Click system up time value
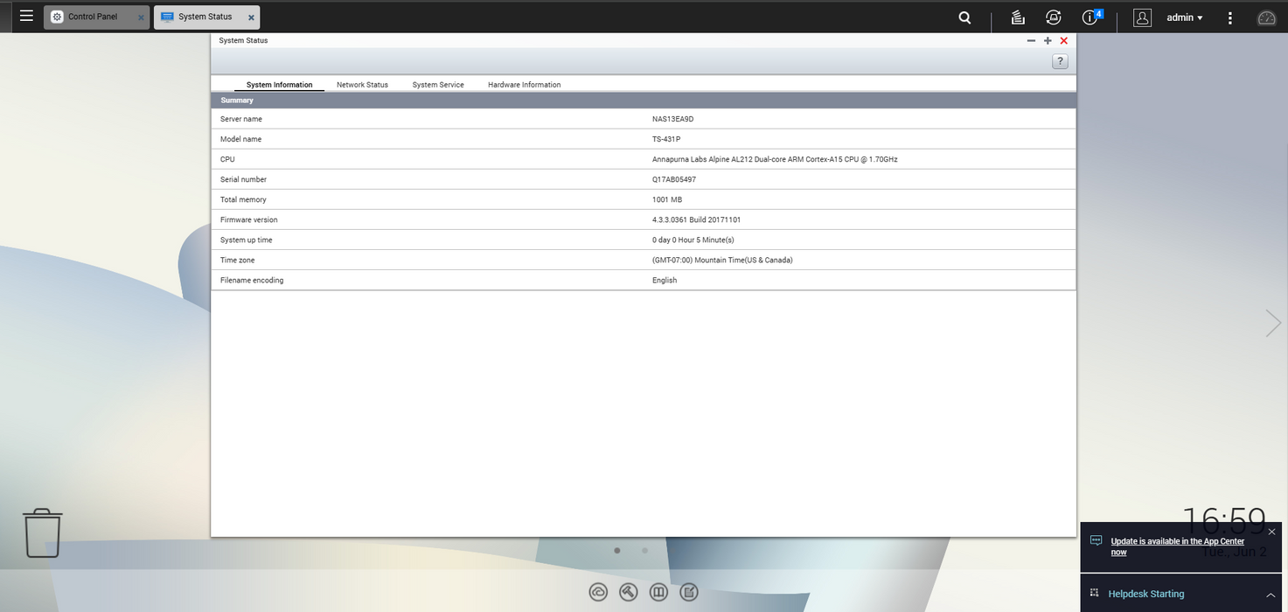The image size is (1288, 612). coord(693,240)
